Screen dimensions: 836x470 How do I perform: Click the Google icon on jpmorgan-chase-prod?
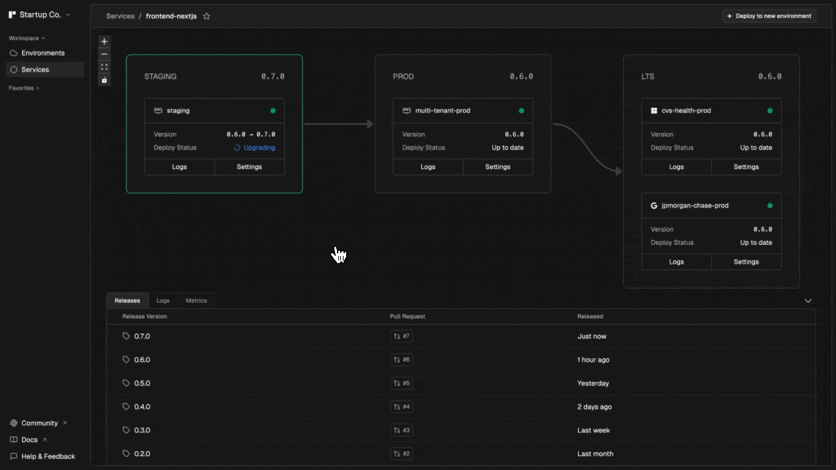point(654,206)
